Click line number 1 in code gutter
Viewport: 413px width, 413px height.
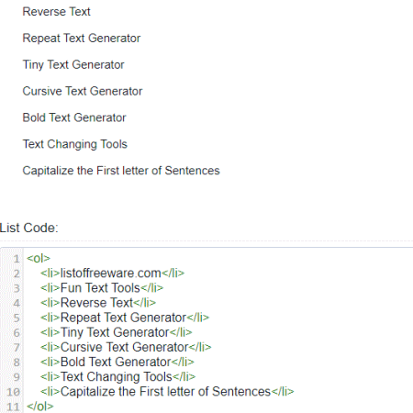17,259
